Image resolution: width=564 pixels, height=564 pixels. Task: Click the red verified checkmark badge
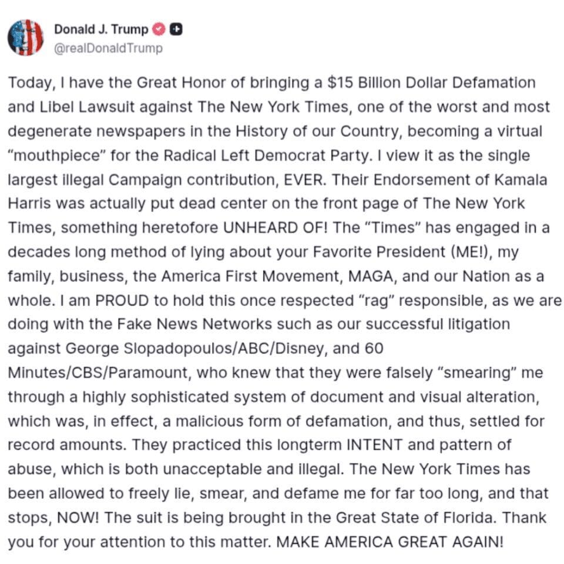[x=158, y=29]
